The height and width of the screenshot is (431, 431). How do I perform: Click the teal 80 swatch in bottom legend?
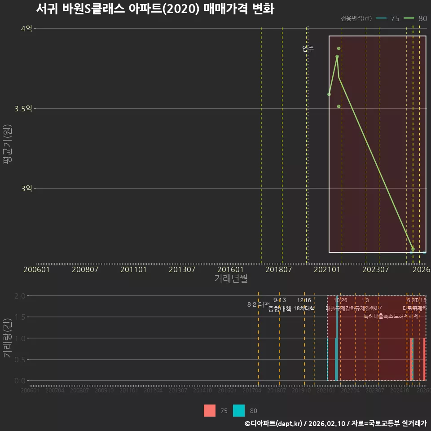tap(238, 411)
